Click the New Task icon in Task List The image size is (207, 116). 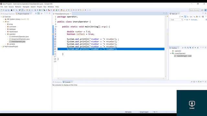click(180, 17)
